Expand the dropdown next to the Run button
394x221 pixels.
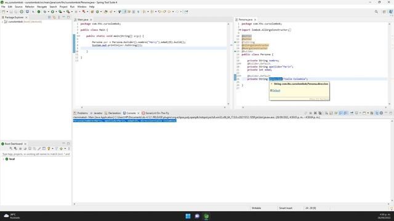56,12
